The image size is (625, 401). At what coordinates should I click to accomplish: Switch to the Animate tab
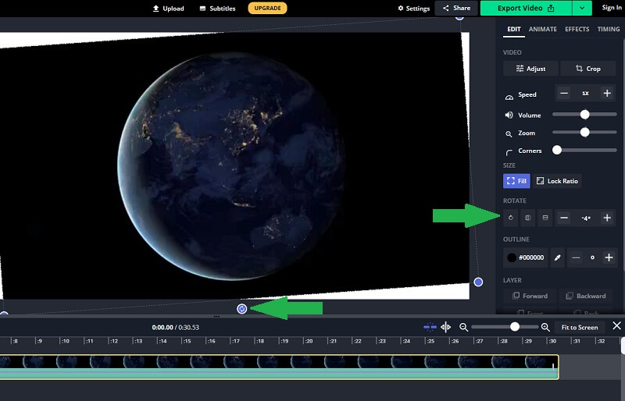coord(542,29)
